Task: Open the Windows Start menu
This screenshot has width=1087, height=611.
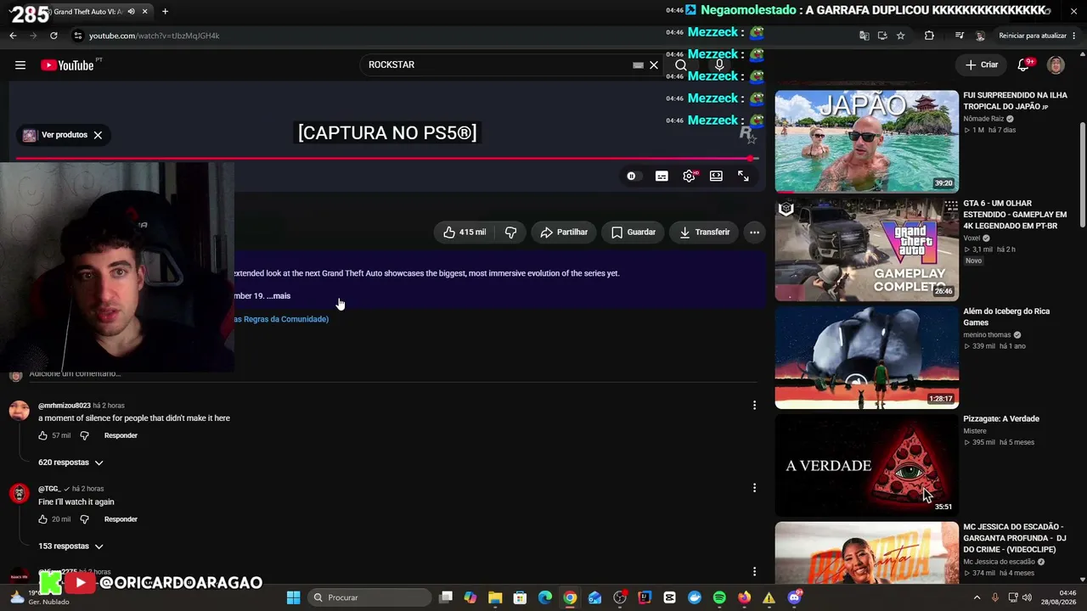Action: click(x=293, y=597)
